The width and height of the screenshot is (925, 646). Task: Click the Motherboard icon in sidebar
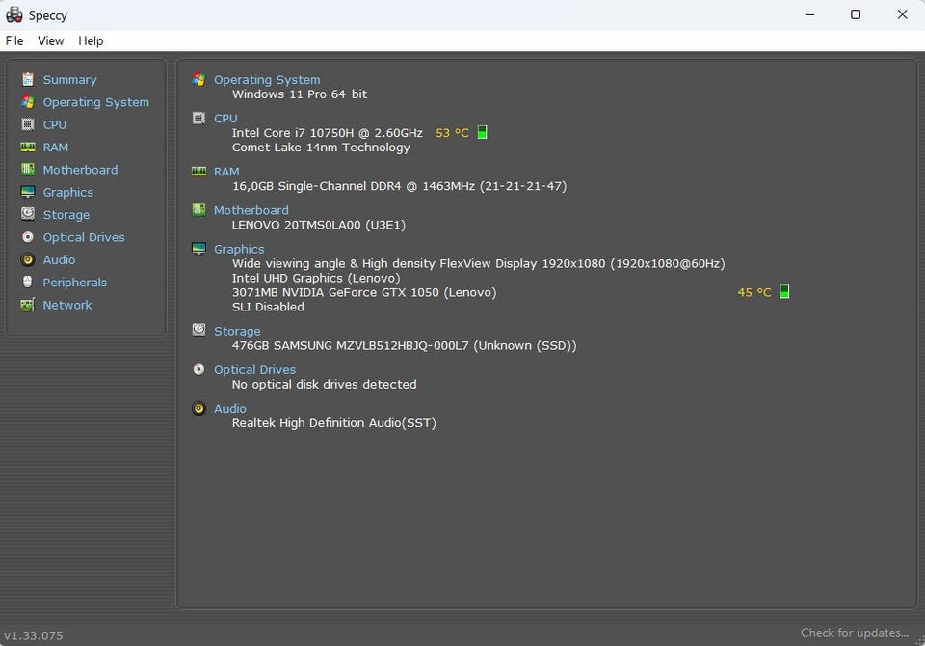pyautogui.click(x=28, y=170)
